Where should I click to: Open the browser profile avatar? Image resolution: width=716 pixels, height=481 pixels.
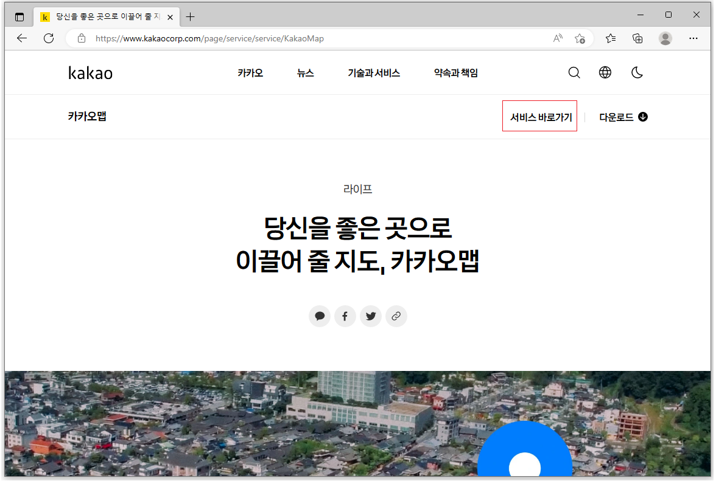[x=665, y=38]
